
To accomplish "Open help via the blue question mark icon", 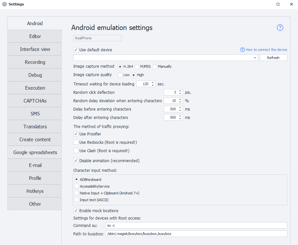I will tap(280, 28).
